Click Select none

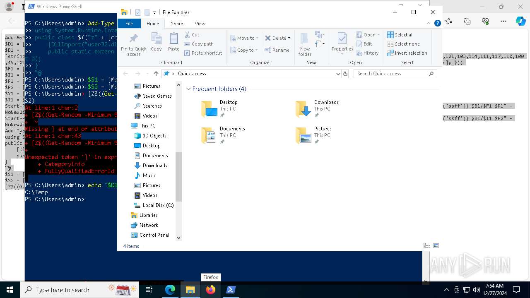(403, 44)
